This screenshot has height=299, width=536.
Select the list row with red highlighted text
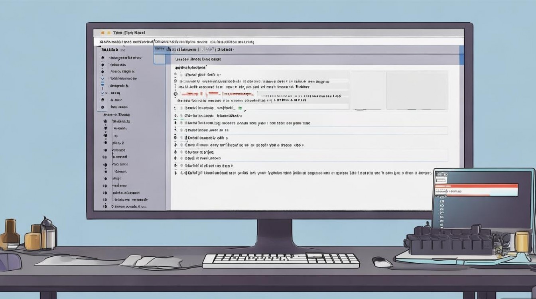click(258, 94)
